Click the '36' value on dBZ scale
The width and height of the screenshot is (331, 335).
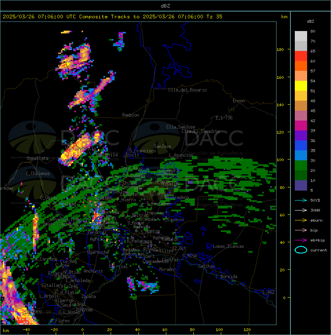313,140
